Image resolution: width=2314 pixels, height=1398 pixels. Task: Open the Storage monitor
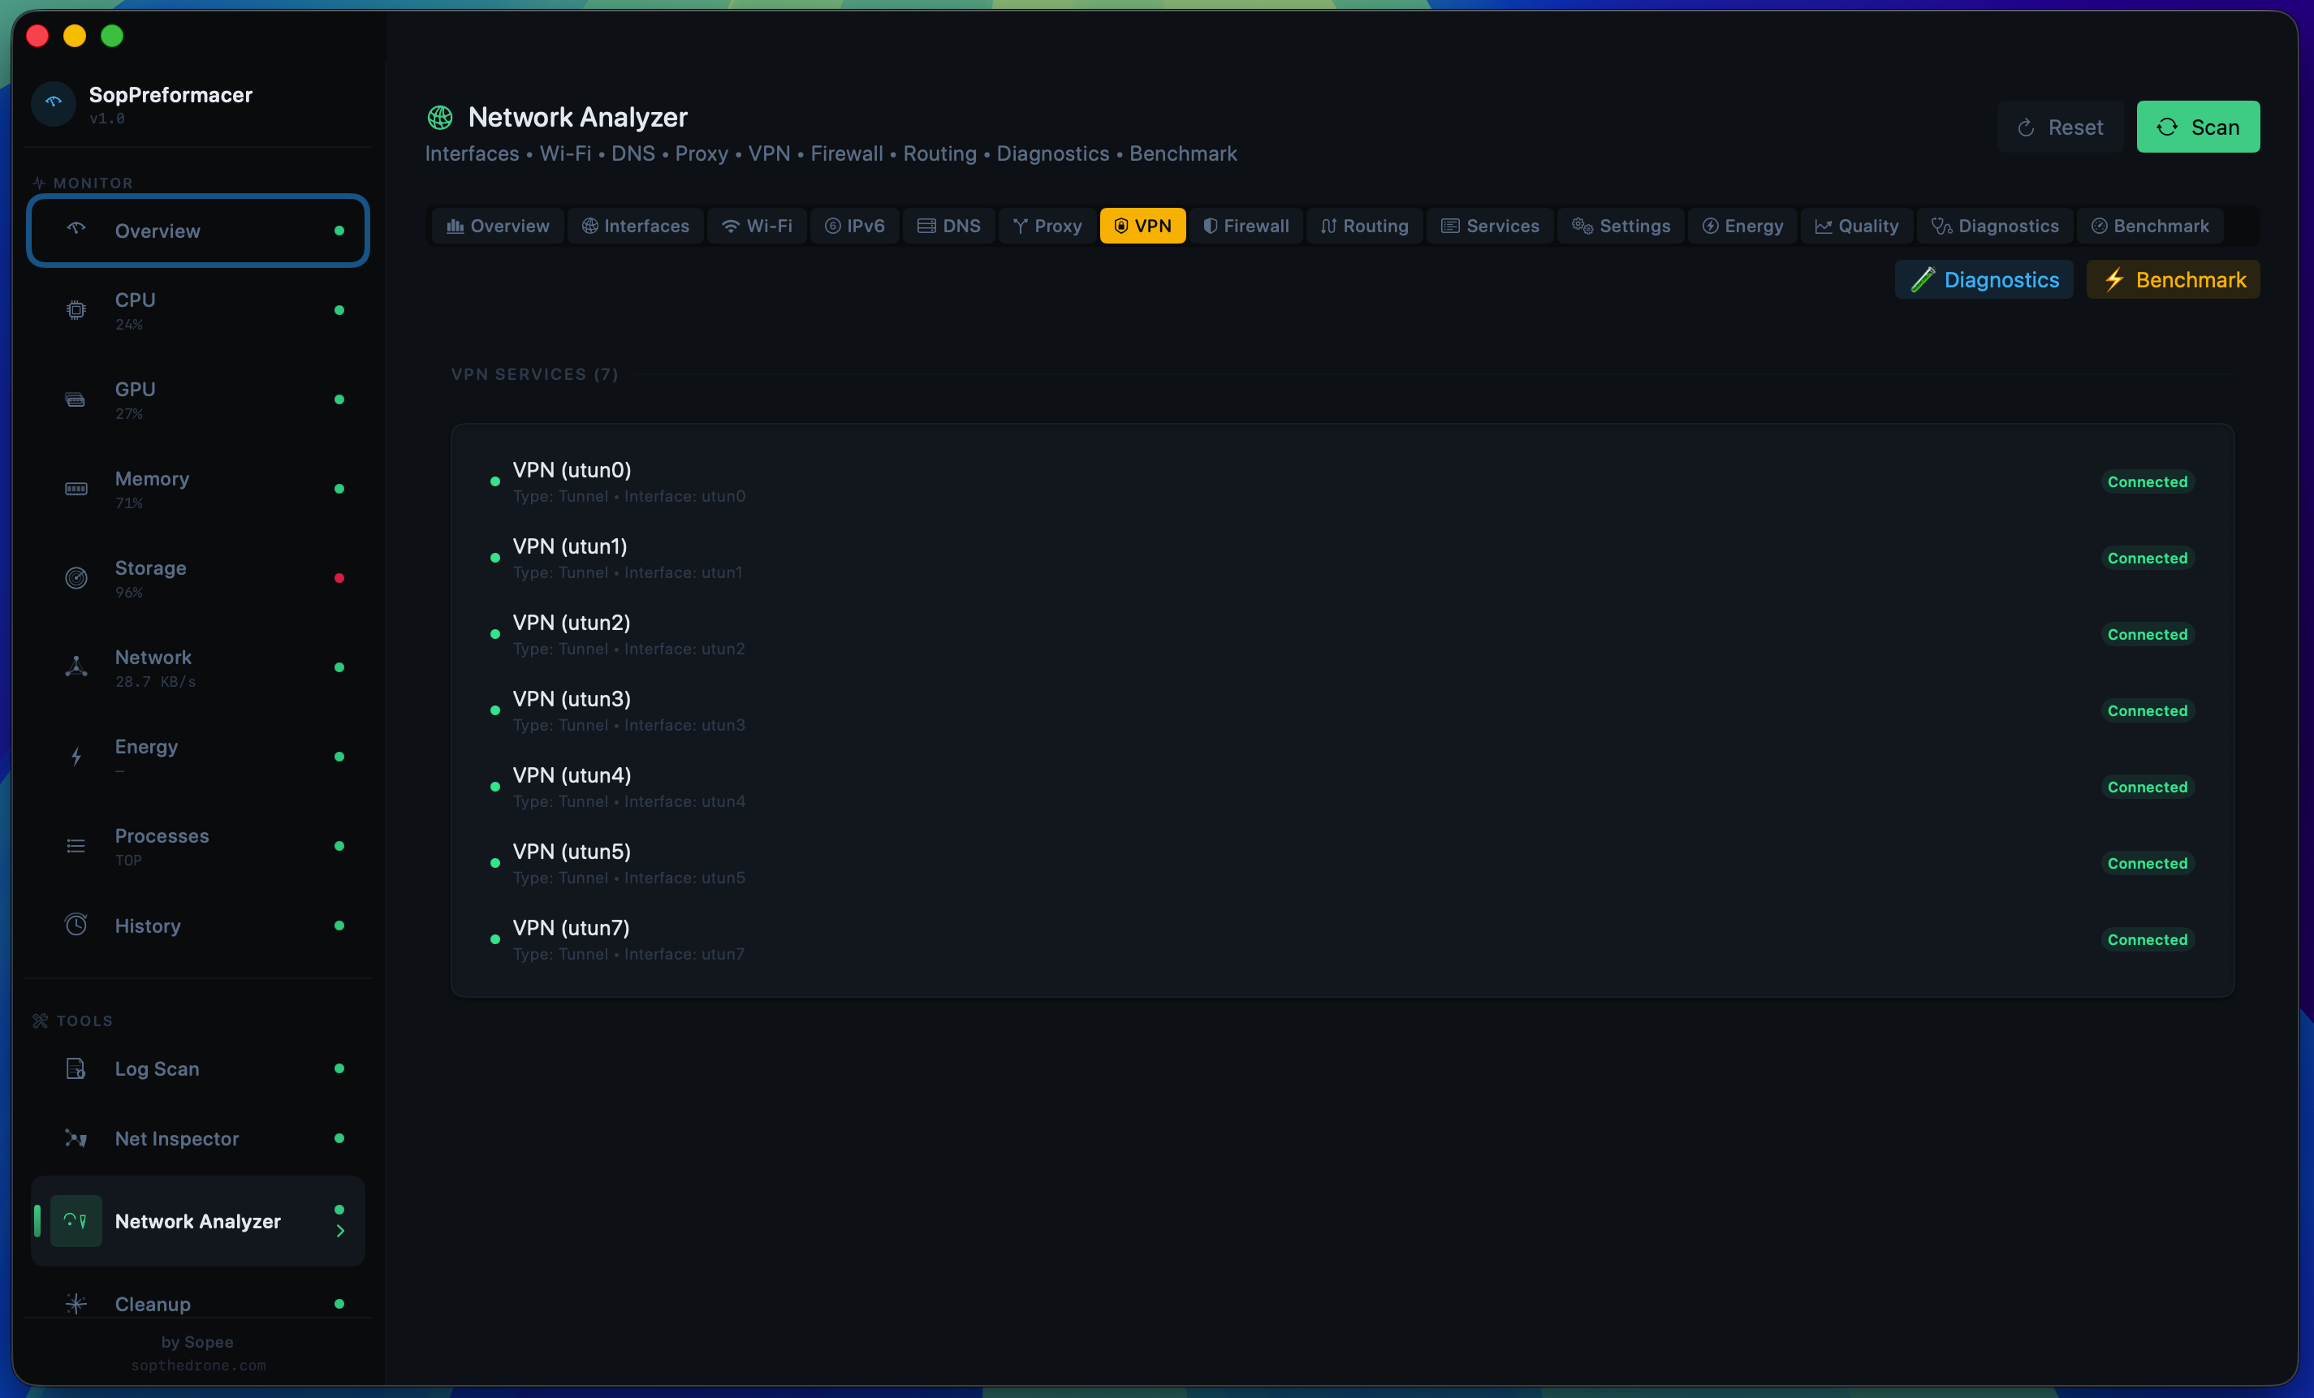[x=197, y=577]
